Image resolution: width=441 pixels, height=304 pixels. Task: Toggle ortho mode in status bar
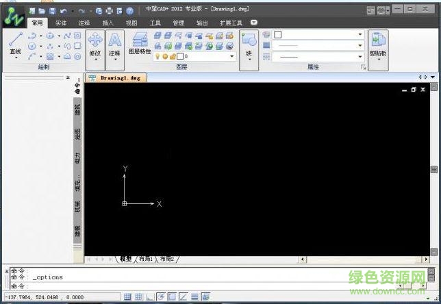point(149,296)
